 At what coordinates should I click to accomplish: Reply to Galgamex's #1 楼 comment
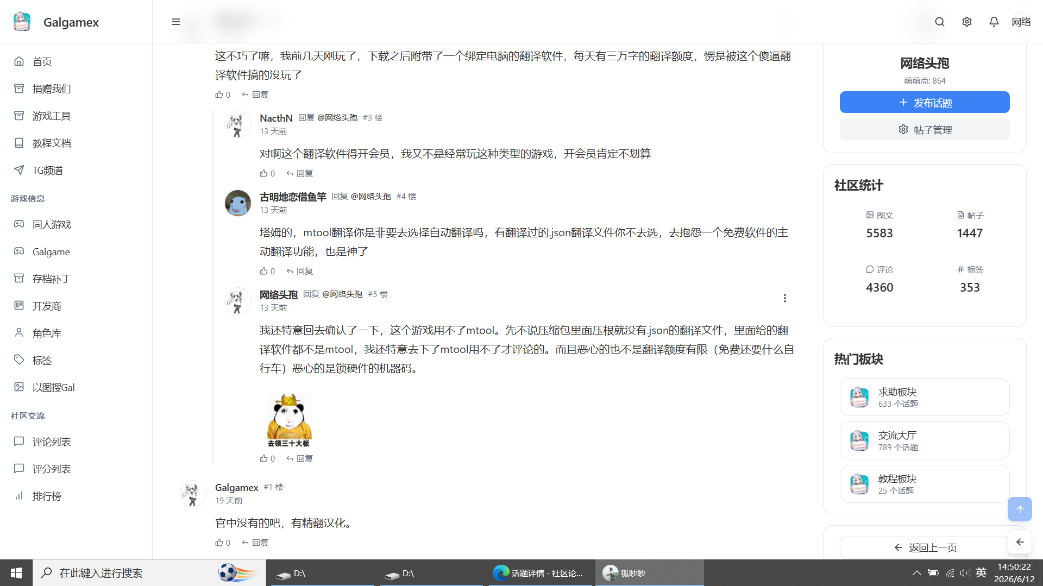(255, 543)
